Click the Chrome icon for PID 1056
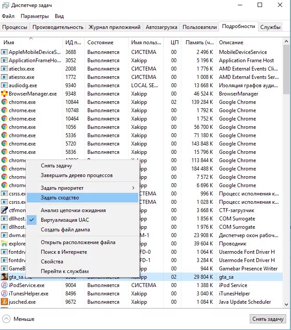Image resolution: width=291 pixels, height=330 pixels. 4,127
